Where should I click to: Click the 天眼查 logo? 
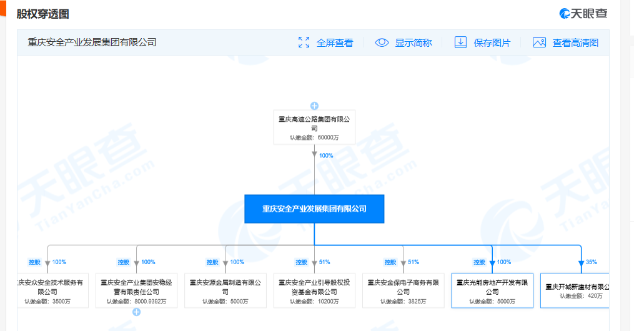tap(583, 14)
